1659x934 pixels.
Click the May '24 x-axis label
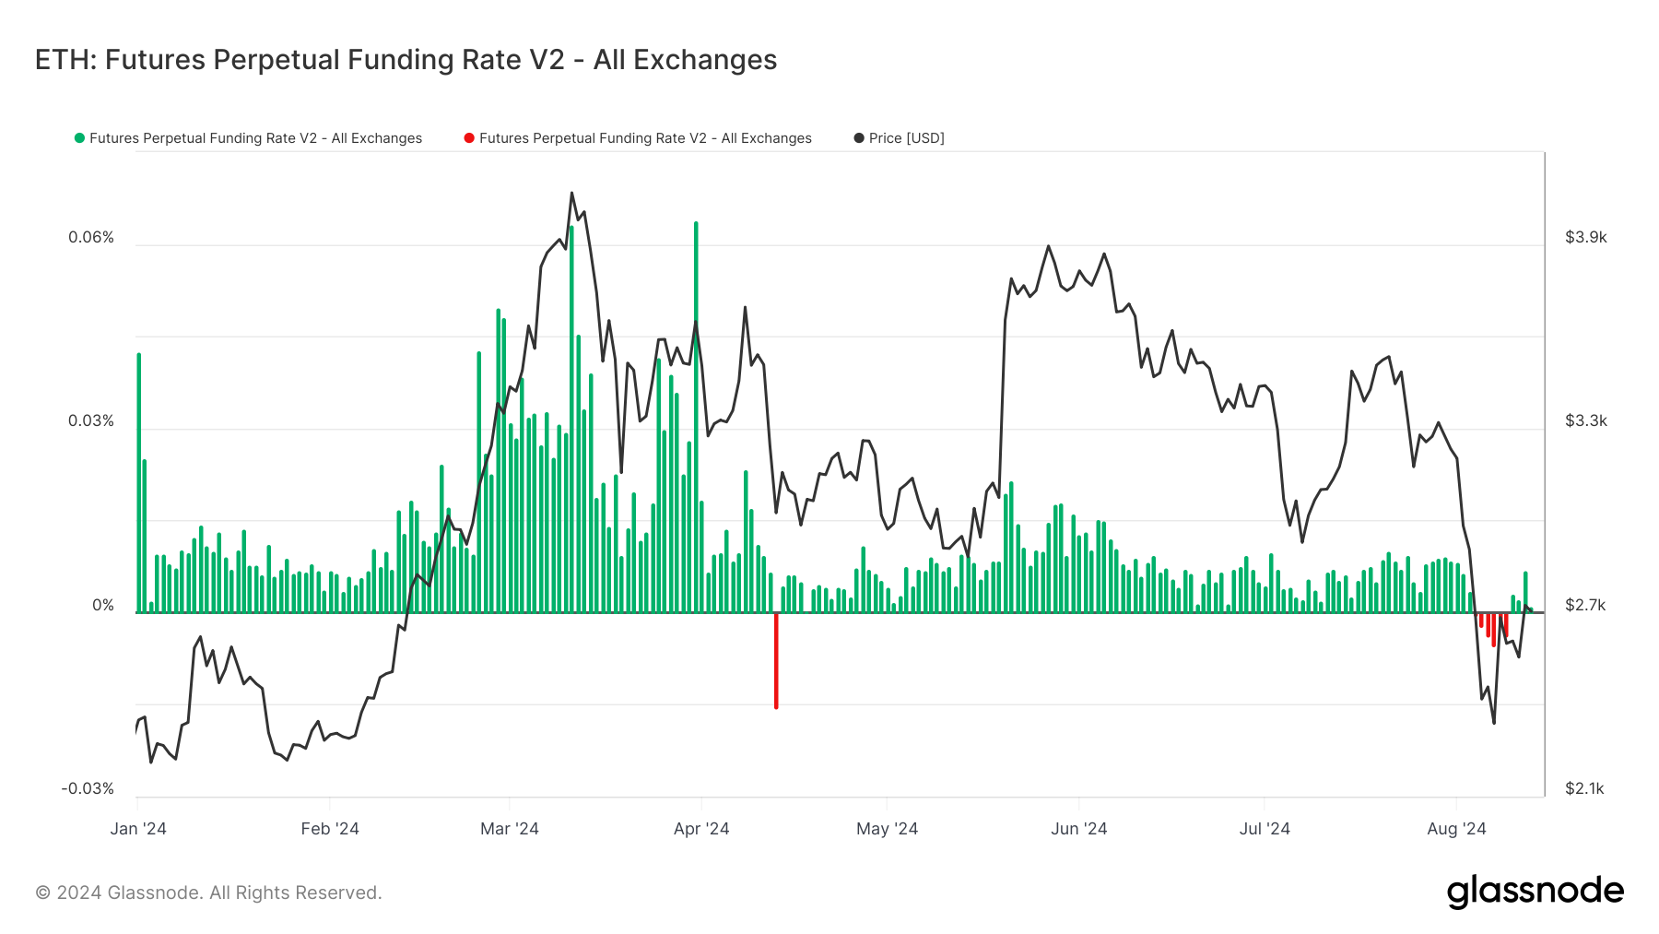point(887,828)
